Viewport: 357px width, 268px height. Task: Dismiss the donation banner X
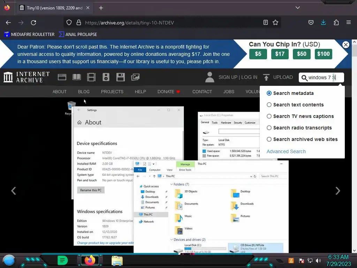click(345, 44)
